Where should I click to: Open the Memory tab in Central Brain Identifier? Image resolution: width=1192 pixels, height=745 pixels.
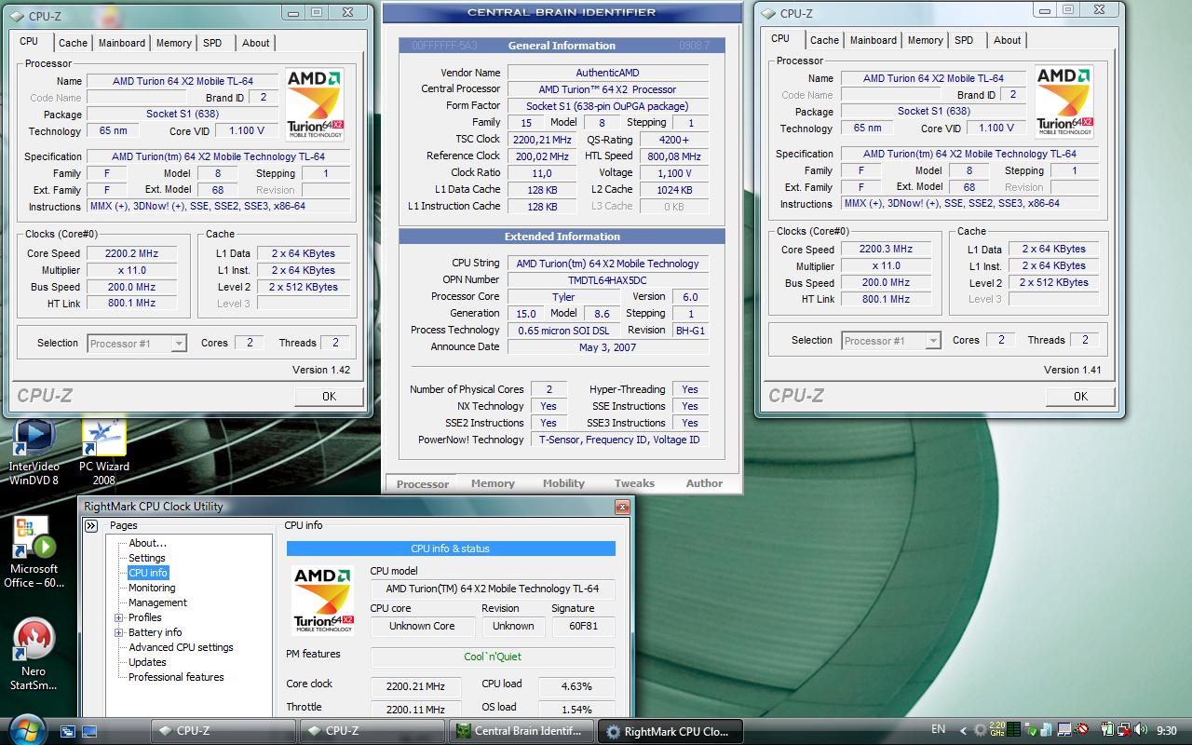click(493, 483)
